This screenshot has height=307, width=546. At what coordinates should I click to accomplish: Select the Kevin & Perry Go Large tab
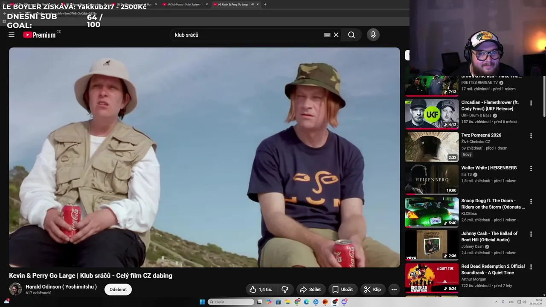pyautogui.click(x=235, y=4)
